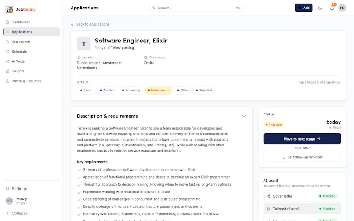Click Move to next stage button

pos(302,139)
